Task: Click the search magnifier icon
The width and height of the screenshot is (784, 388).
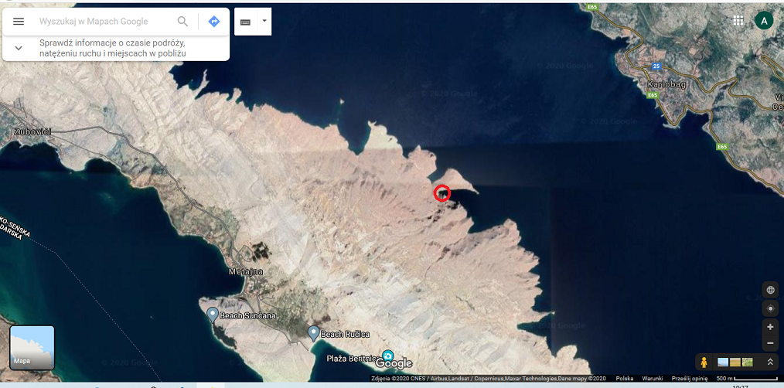Action: pyautogui.click(x=183, y=22)
